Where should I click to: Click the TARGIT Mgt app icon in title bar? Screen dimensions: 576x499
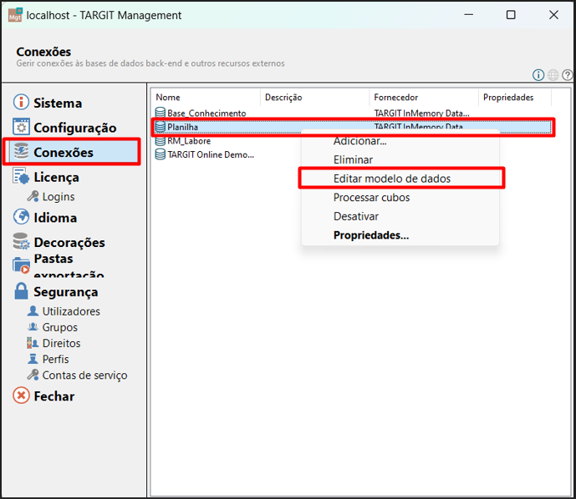[x=15, y=15]
